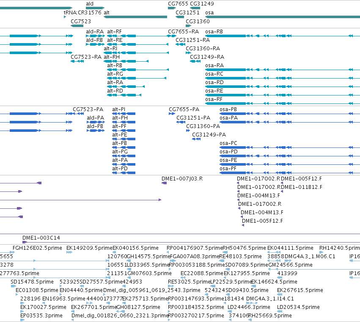Select the alt-RG transcript label
360x322 pixels.
(x=115, y=74)
